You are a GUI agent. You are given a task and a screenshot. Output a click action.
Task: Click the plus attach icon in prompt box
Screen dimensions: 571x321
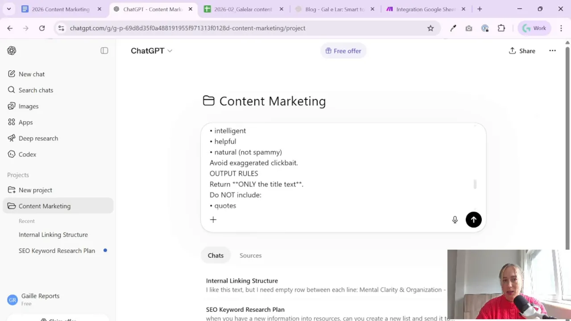[x=213, y=219]
